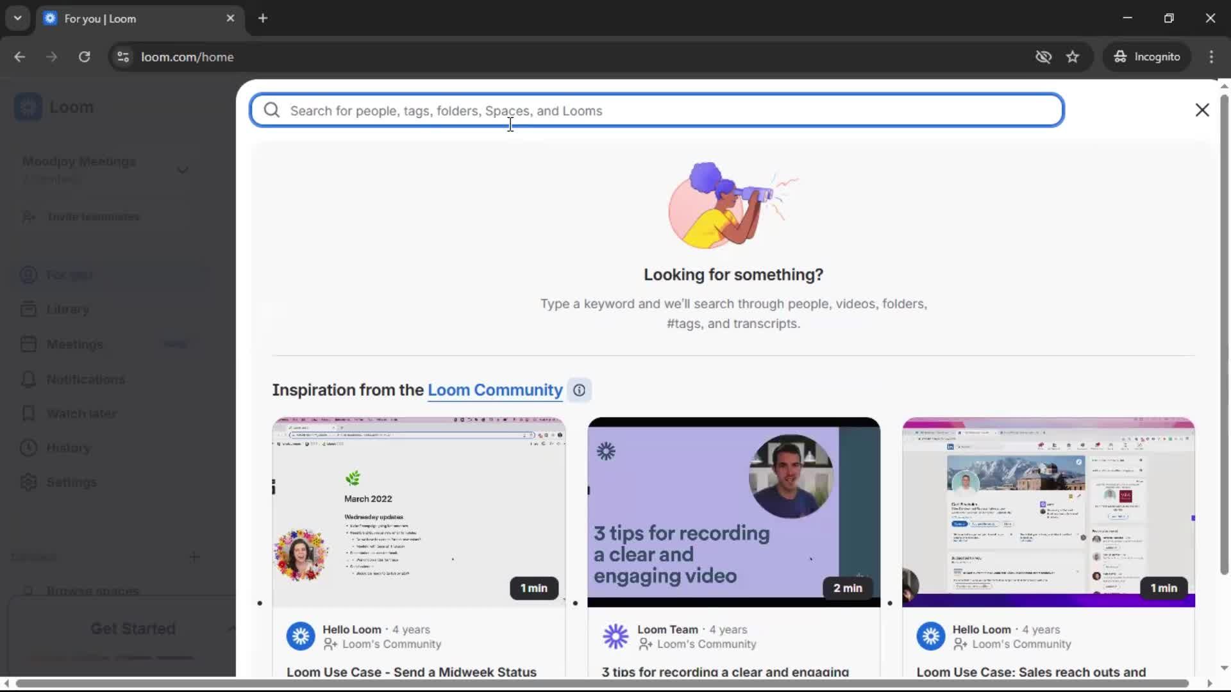This screenshot has width=1231, height=692.
Task: Click the search magnifying glass icon
Action: point(272,110)
